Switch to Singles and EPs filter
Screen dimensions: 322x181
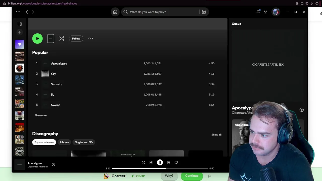click(x=84, y=142)
